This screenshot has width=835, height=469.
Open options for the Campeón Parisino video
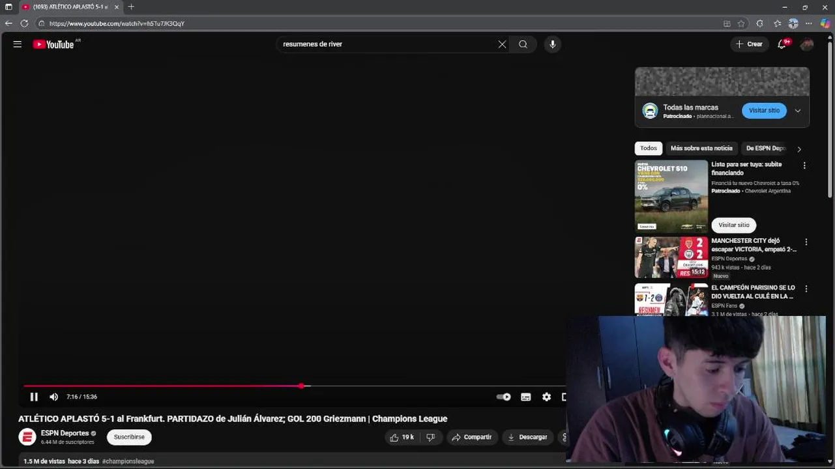click(x=806, y=289)
